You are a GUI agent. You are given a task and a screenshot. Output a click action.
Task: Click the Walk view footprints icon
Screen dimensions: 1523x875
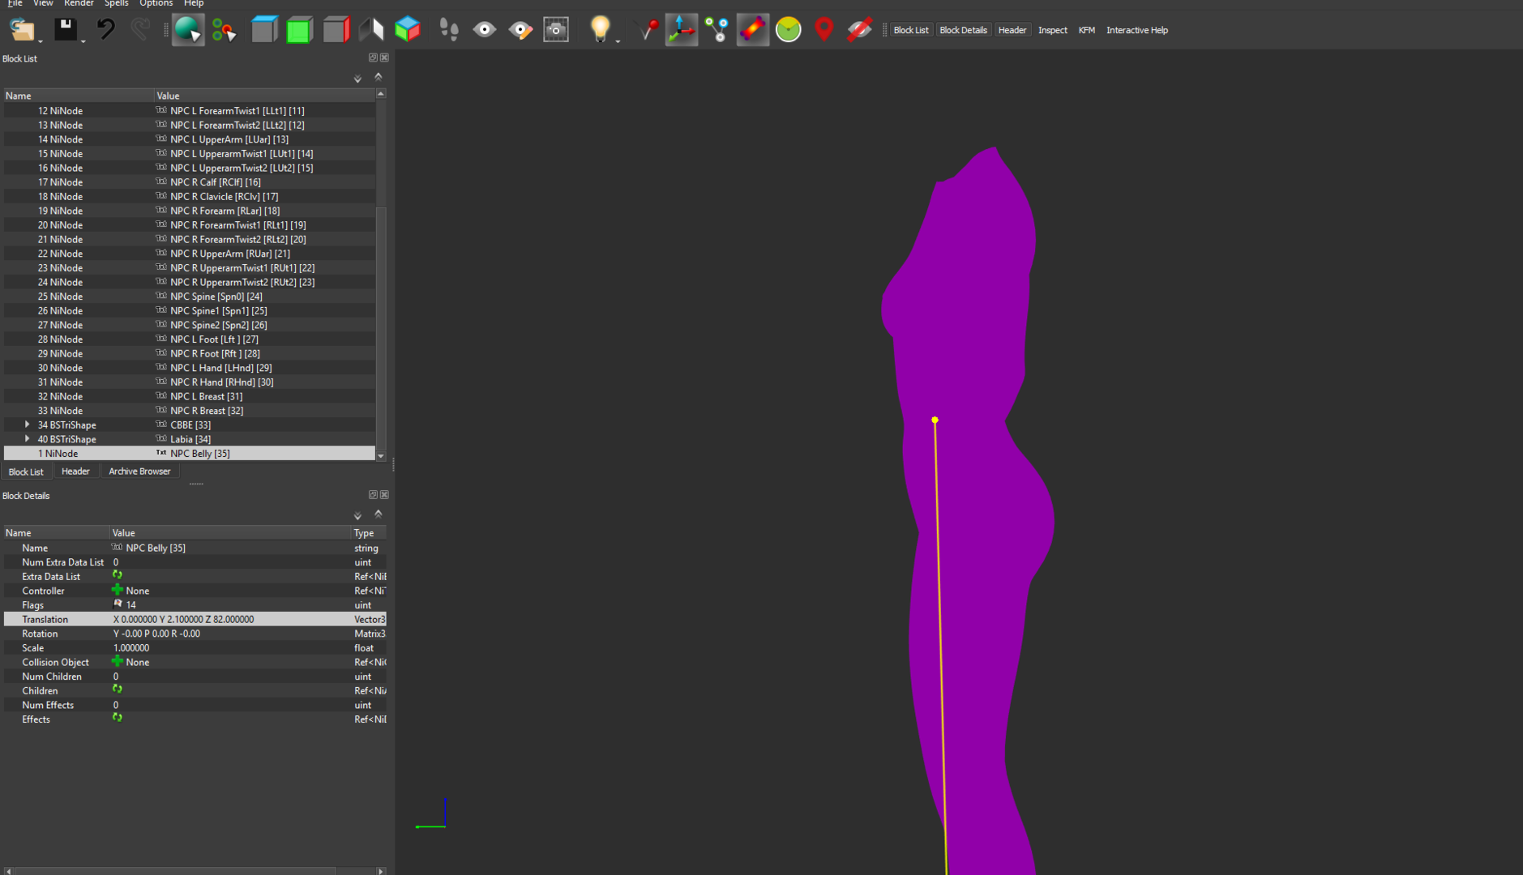click(x=448, y=30)
